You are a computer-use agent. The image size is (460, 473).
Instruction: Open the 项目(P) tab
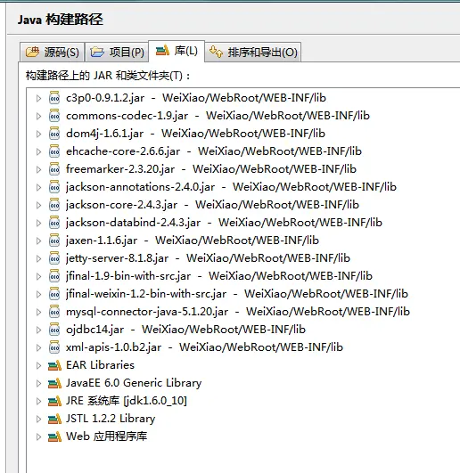[x=117, y=53]
